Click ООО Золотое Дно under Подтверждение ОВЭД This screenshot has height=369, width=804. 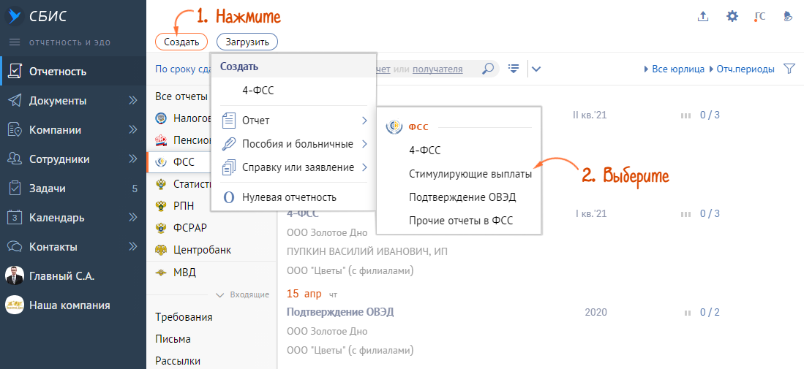326,332
